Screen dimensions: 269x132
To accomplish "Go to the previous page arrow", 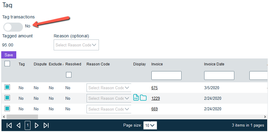I will (18, 125).
